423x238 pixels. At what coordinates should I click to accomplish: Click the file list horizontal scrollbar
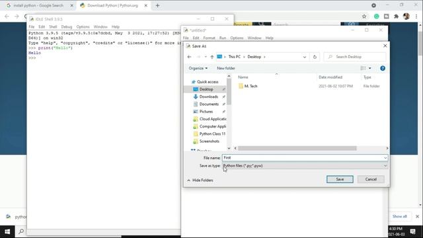[297, 148]
